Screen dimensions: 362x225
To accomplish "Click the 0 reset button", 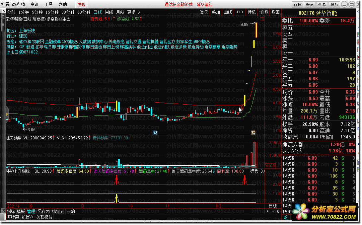I will click(278, 211).
